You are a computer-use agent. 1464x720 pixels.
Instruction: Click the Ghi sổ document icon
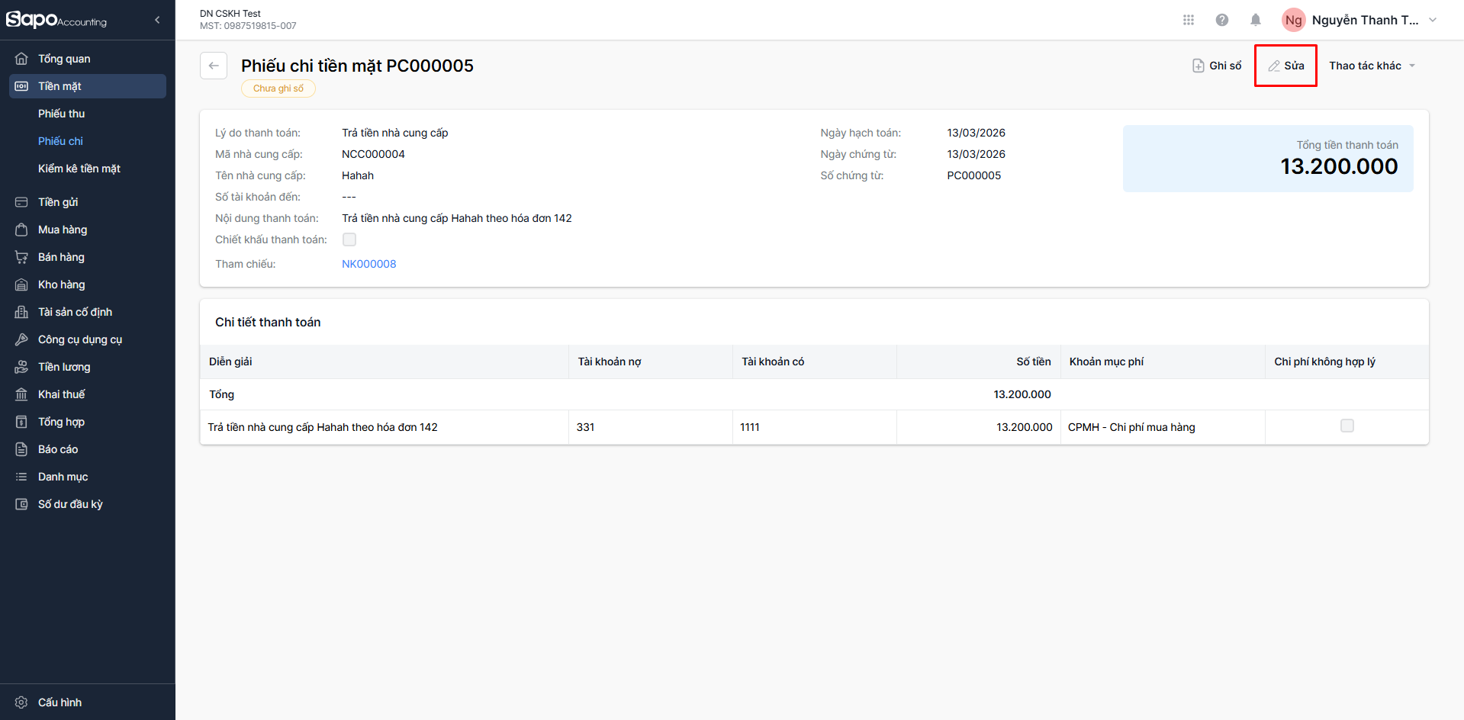point(1199,66)
